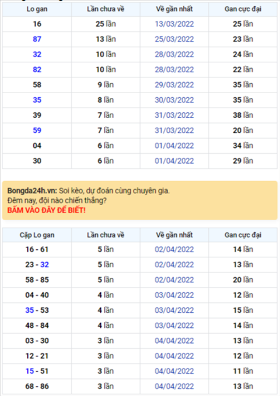280x396 pixels.
Task: Click date 01/04/2022 in row 04
Action: pyautogui.click(x=174, y=146)
